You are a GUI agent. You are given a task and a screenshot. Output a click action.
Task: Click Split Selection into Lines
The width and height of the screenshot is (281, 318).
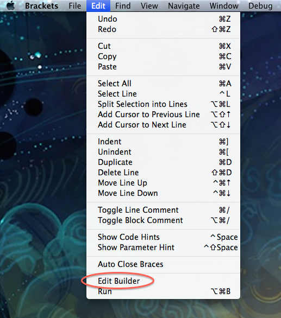coord(163,104)
